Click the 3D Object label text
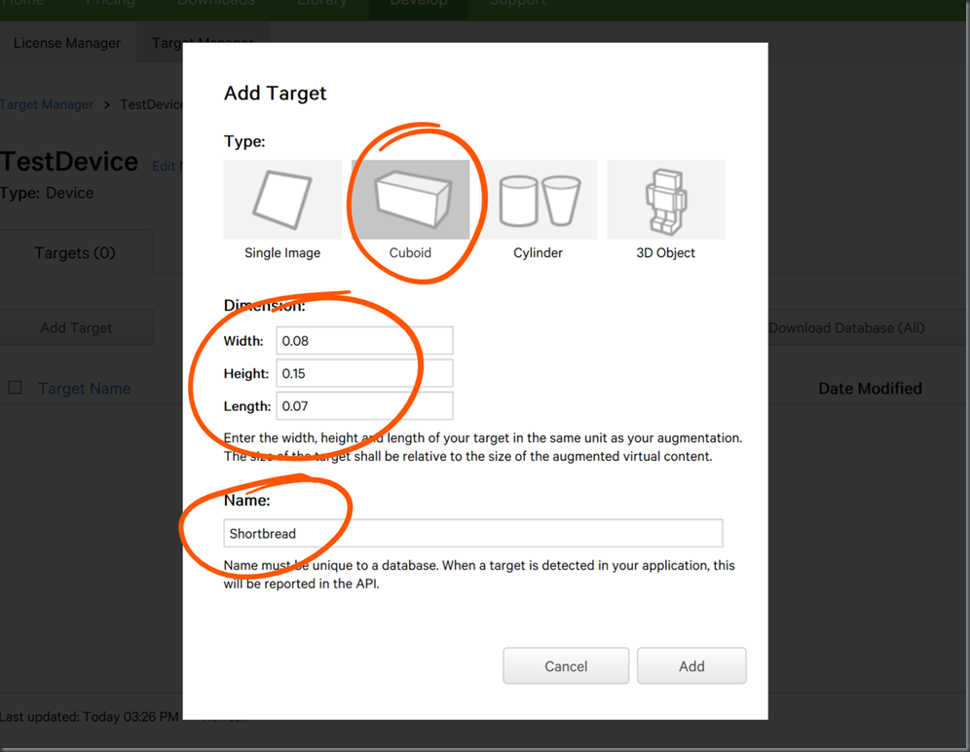Image resolution: width=970 pixels, height=752 pixels. pyautogui.click(x=665, y=252)
